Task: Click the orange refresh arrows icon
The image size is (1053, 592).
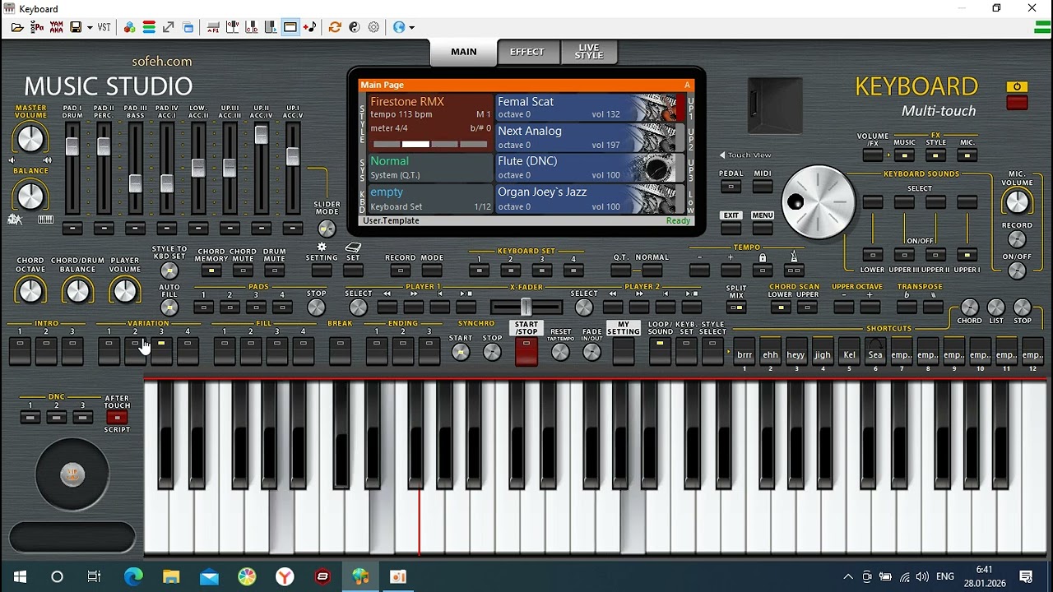Action: pyautogui.click(x=335, y=27)
